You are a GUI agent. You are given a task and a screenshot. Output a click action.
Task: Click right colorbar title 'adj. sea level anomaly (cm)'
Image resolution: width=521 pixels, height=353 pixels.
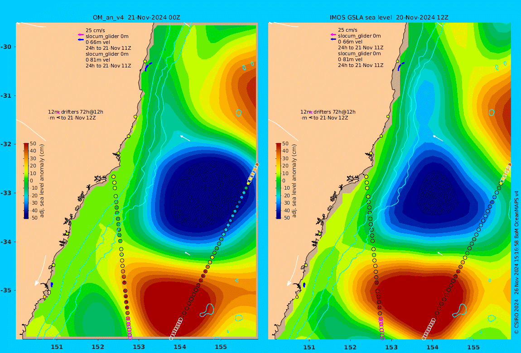[294, 181]
